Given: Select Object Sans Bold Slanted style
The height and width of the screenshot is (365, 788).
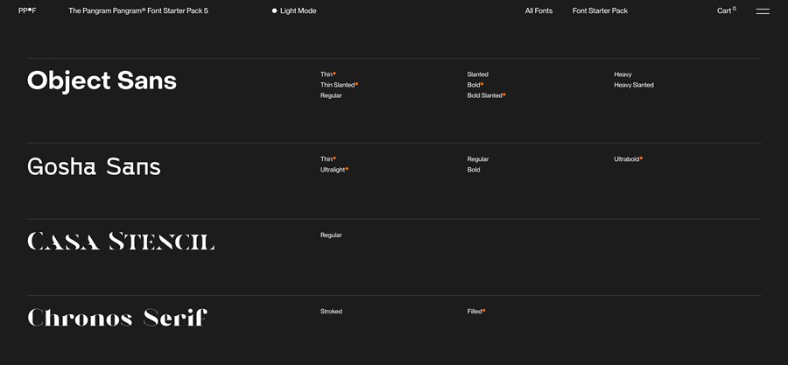Looking at the screenshot, I should coord(487,95).
